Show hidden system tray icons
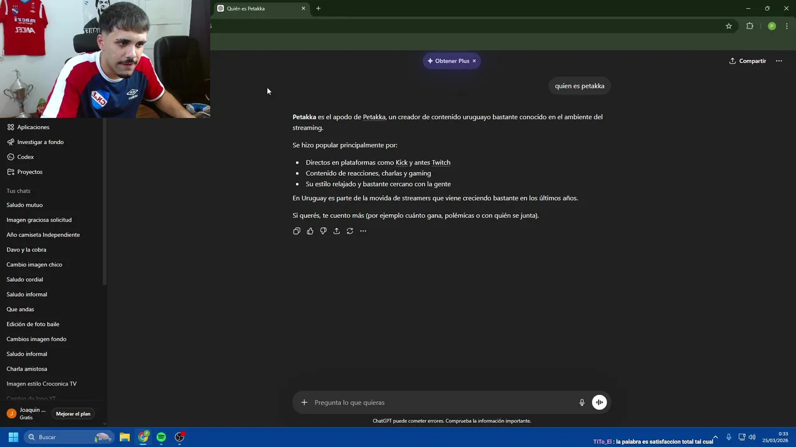 [715, 437]
